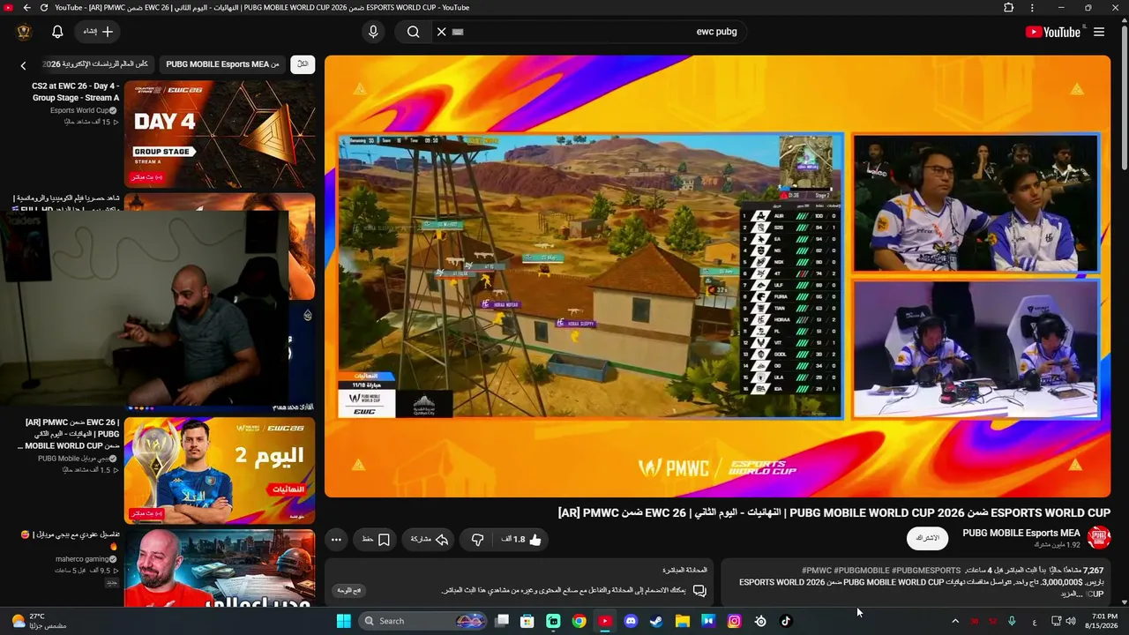This screenshot has height=635, width=1129.
Task: Open the YouTube app on the taskbar
Action: tap(604, 621)
